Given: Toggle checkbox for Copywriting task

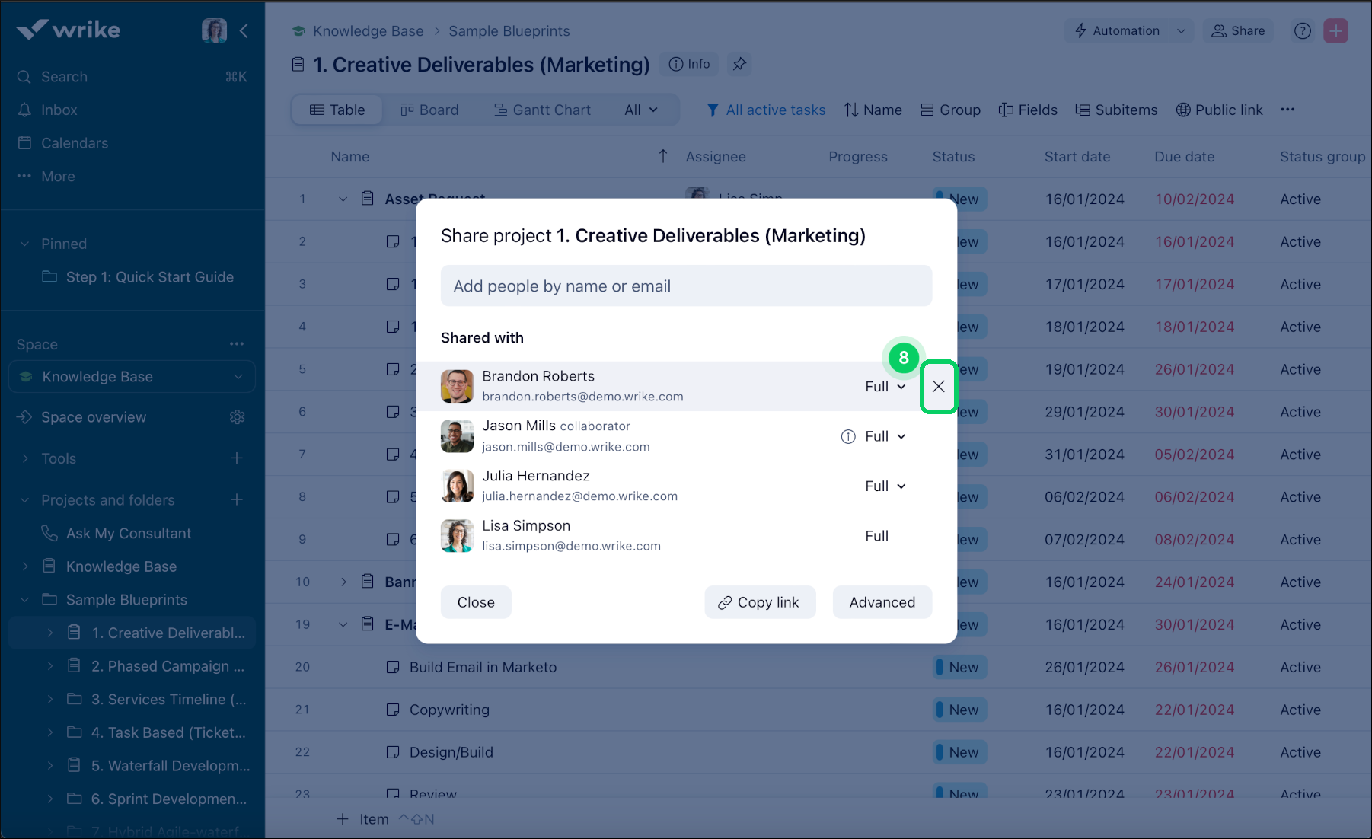Looking at the screenshot, I should [393, 710].
